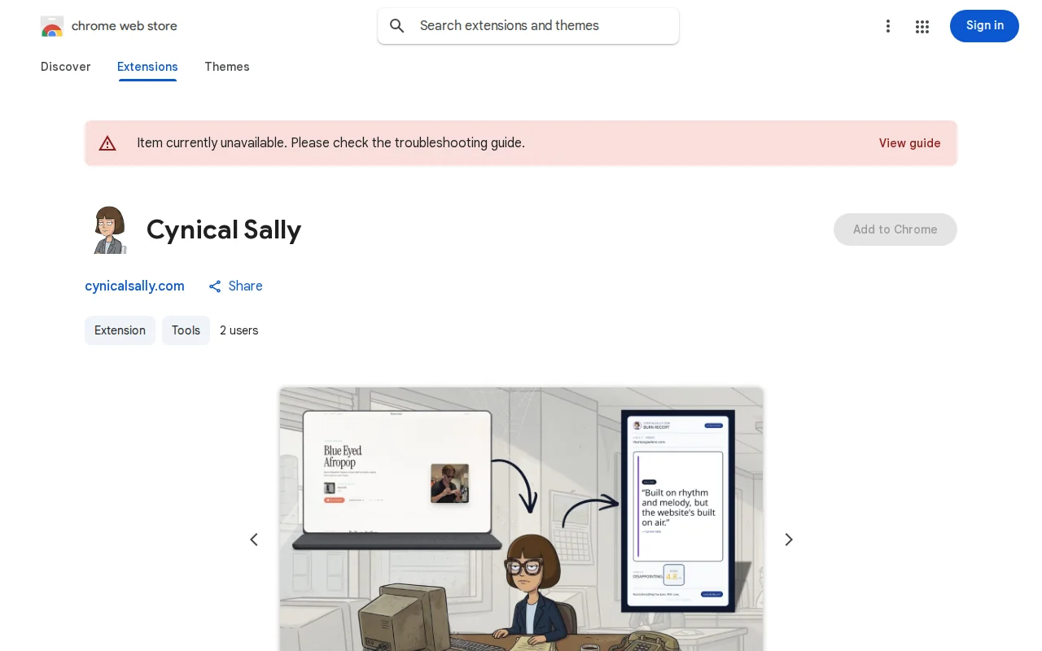Click the Cynical Sally extension avatar icon
Image resolution: width=1042 pixels, height=651 pixels.
(109, 229)
